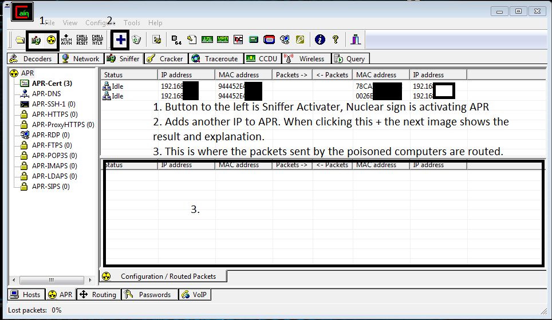This screenshot has height=320, width=552.
Task: Switch to the Traceroute tab
Action: [216, 59]
